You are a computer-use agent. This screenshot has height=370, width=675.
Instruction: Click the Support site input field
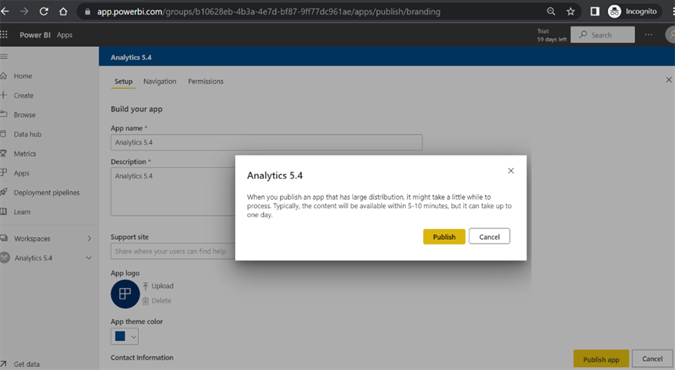pos(173,251)
